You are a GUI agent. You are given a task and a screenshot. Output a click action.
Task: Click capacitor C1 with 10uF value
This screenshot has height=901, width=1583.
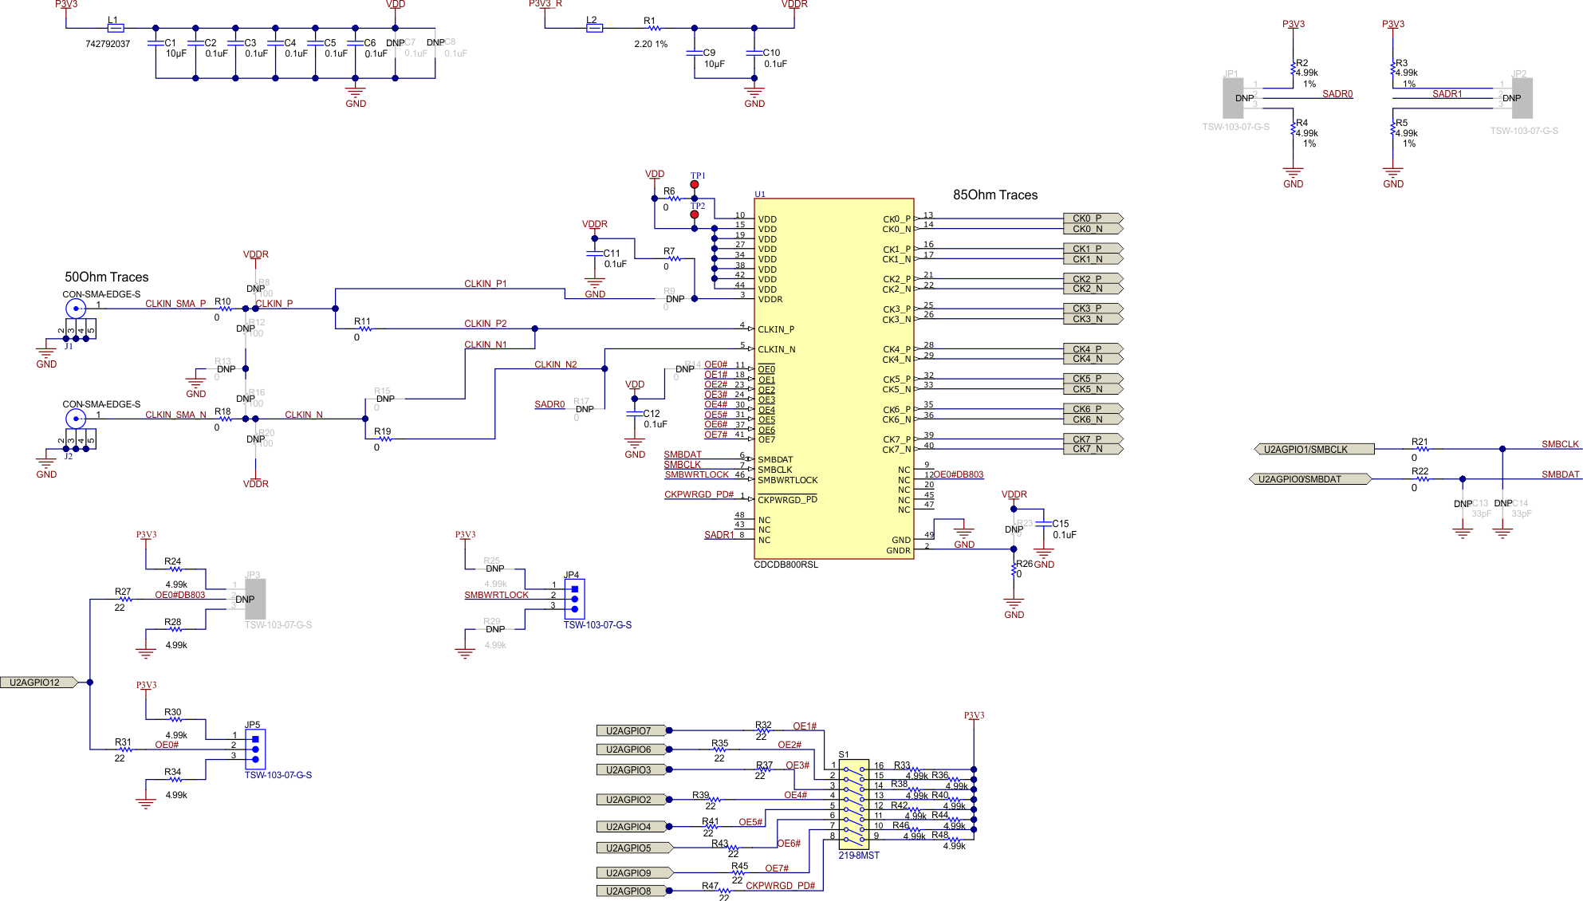click(154, 44)
